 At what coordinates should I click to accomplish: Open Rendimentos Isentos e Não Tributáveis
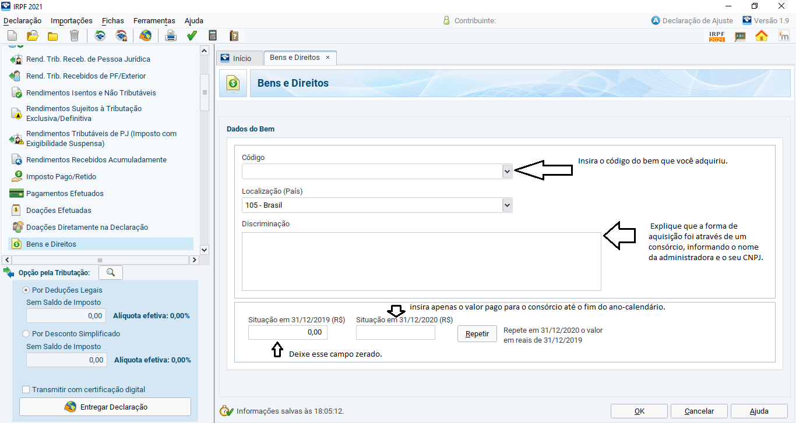pos(90,93)
